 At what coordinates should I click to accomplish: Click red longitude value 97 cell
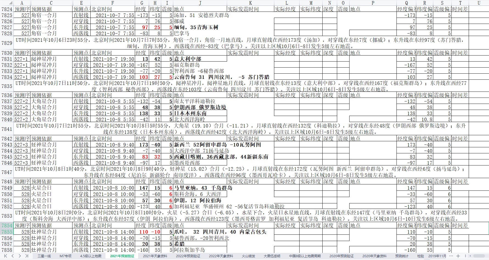[142, 27]
